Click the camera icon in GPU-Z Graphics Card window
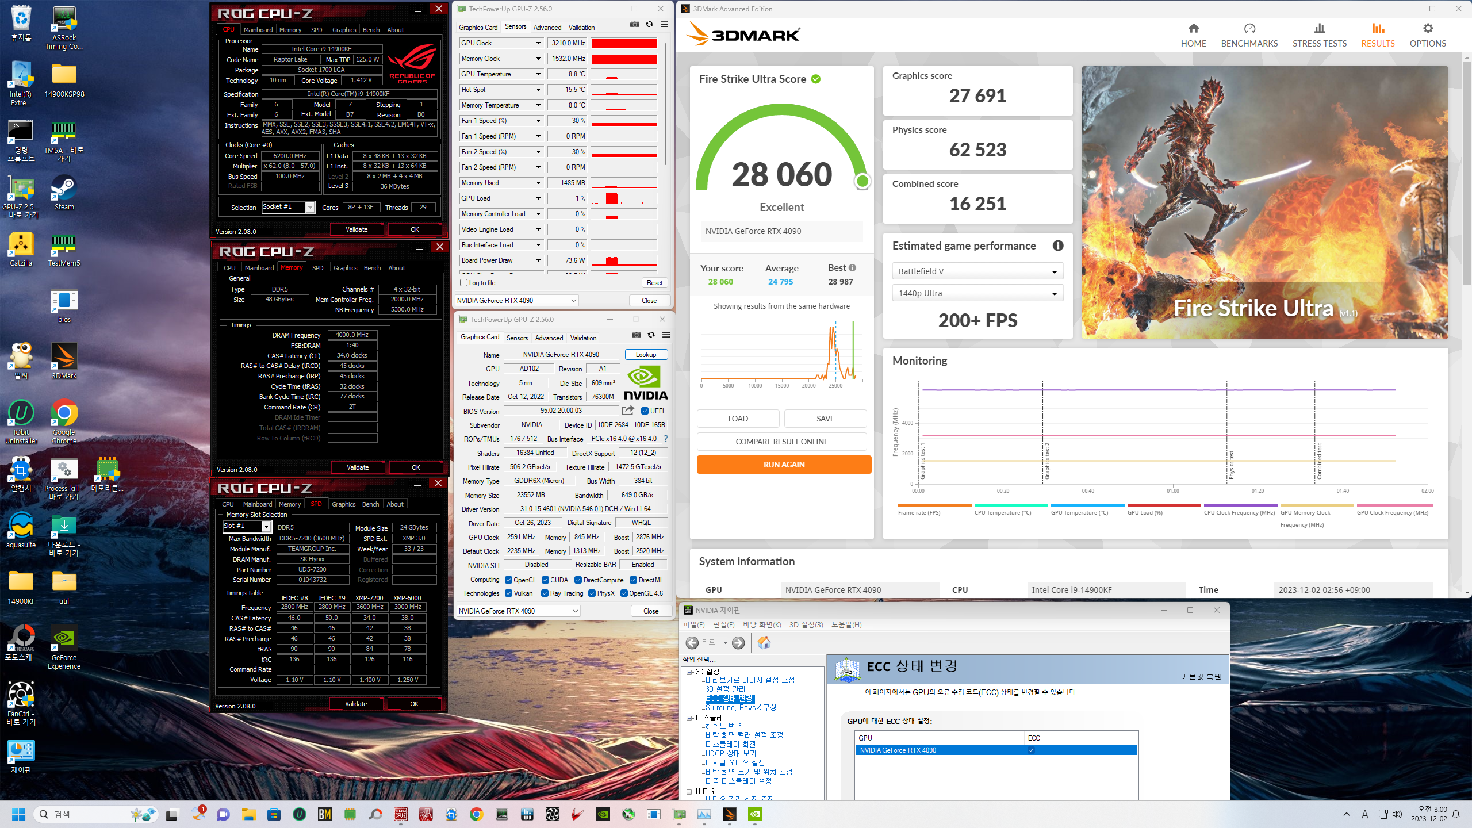 [636, 335]
